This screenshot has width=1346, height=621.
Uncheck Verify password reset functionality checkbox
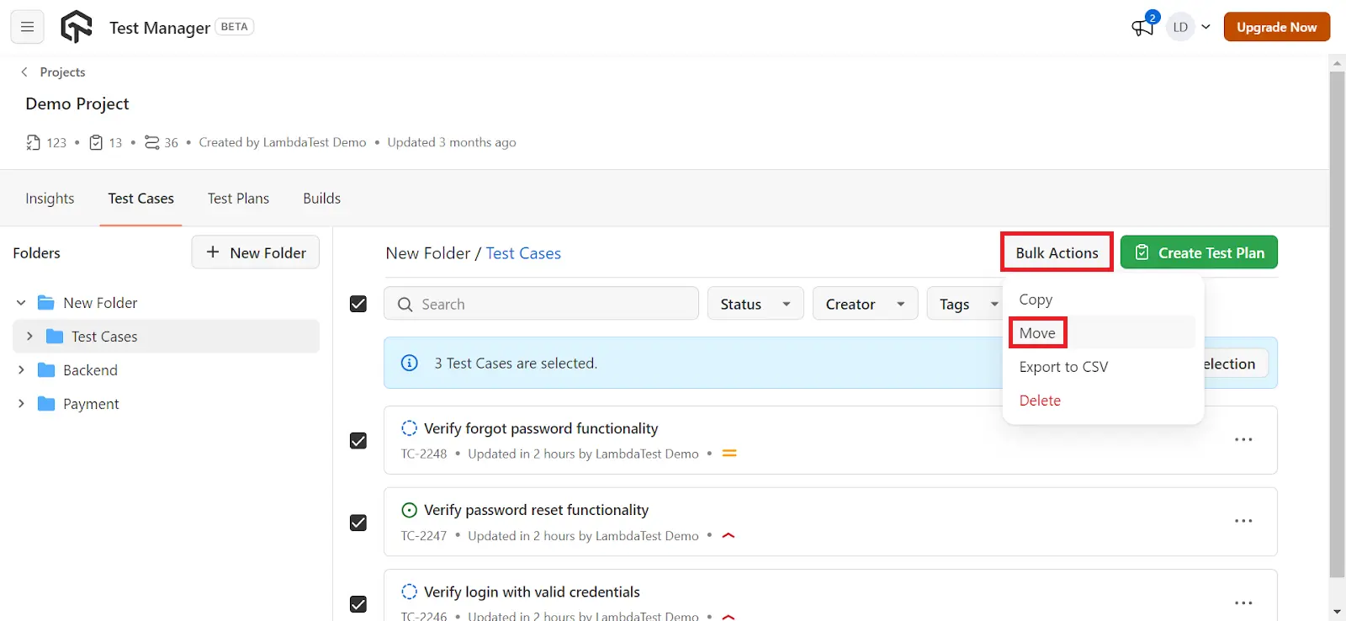point(358,523)
